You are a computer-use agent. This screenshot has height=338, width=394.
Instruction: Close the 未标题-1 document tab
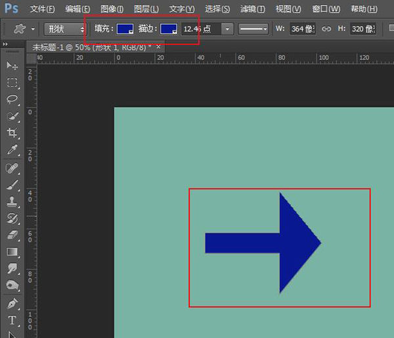(x=158, y=47)
